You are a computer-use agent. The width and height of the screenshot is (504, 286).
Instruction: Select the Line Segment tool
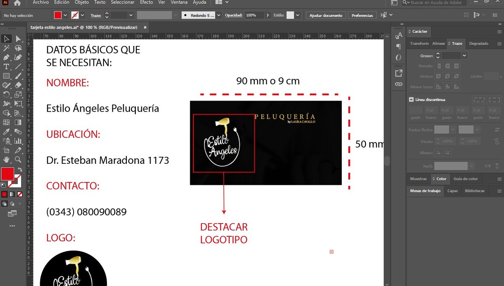18,67
